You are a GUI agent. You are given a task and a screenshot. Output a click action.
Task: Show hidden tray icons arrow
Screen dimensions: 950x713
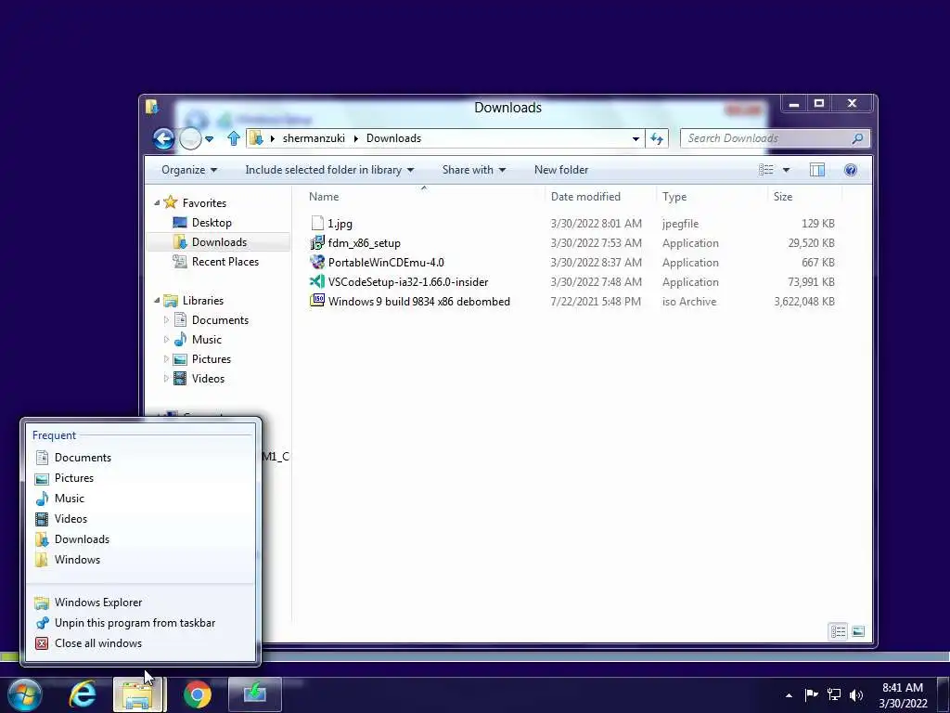tap(789, 695)
